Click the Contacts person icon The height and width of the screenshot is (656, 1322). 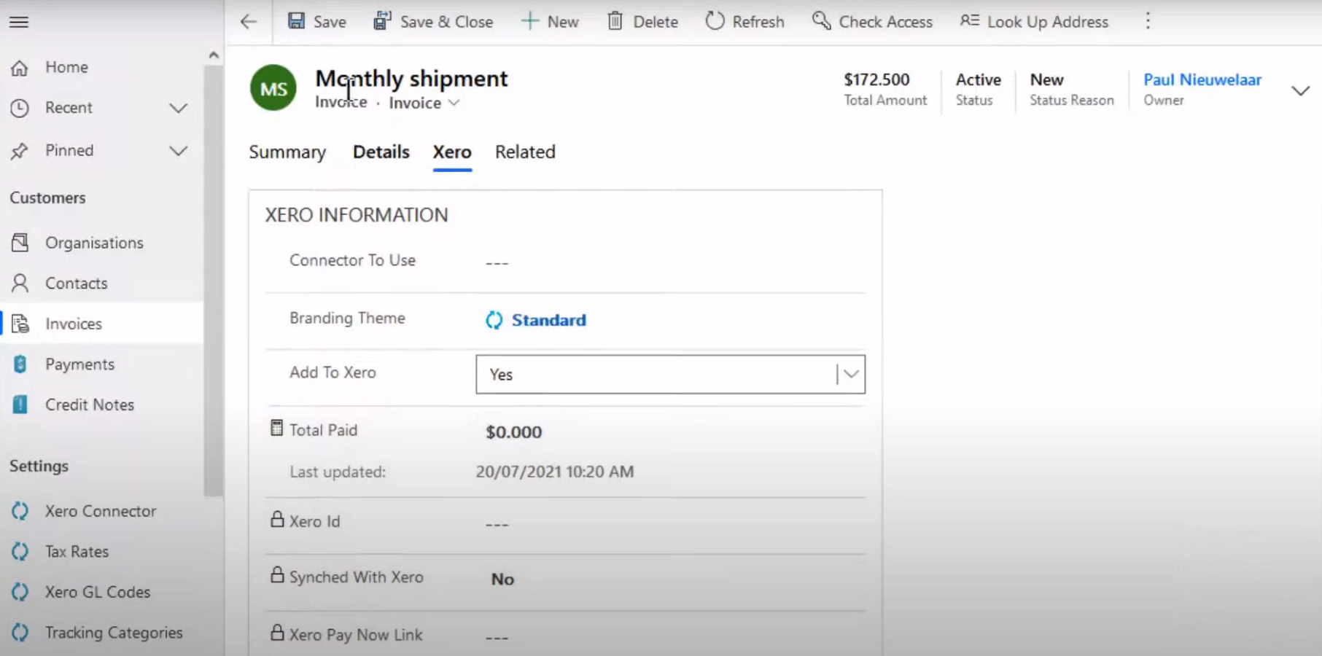pyautogui.click(x=20, y=283)
